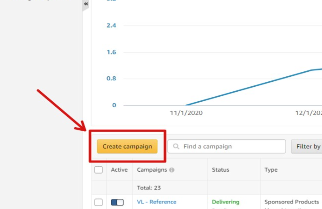Sort by the Type column header
This screenshot has height=209, width=322.
click(271, 170)
